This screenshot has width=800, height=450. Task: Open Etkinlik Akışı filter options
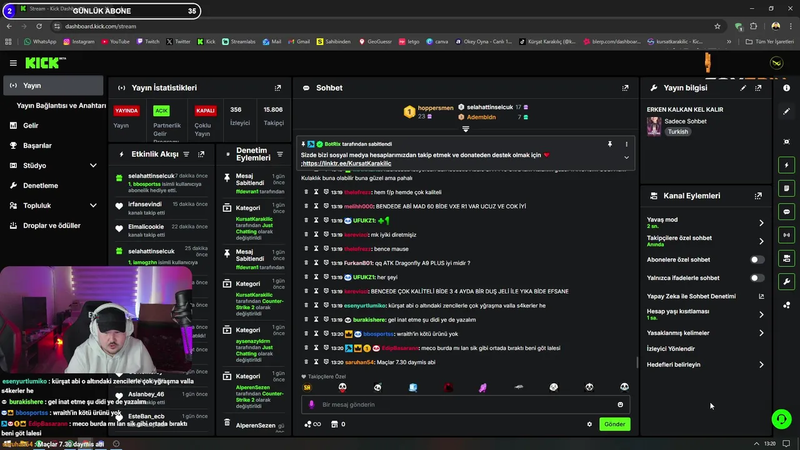coord(186,154)
